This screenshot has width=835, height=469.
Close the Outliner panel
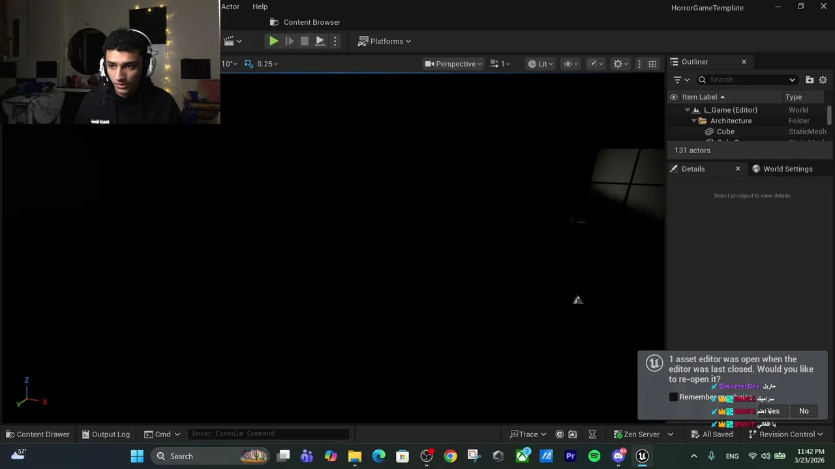tap(744, 62)
